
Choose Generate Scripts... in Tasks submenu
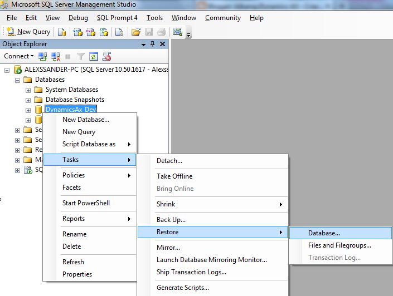click(213, 288)
